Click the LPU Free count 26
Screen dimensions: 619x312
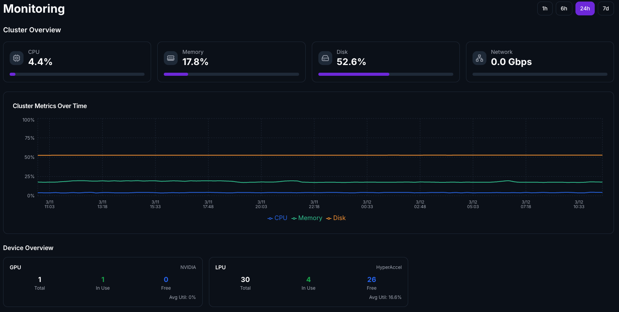tap(372, 280)
